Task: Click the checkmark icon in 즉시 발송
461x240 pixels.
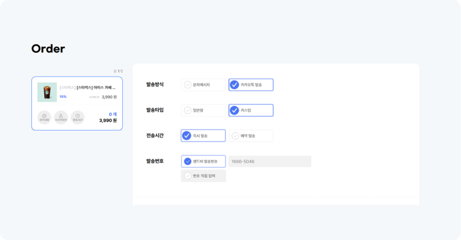Action: coord(187,136)
